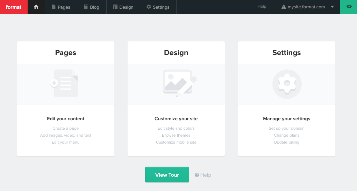Screen dimensions: 357x191
Task: Select the 'Create a page' link
Action: coord(66,128)
